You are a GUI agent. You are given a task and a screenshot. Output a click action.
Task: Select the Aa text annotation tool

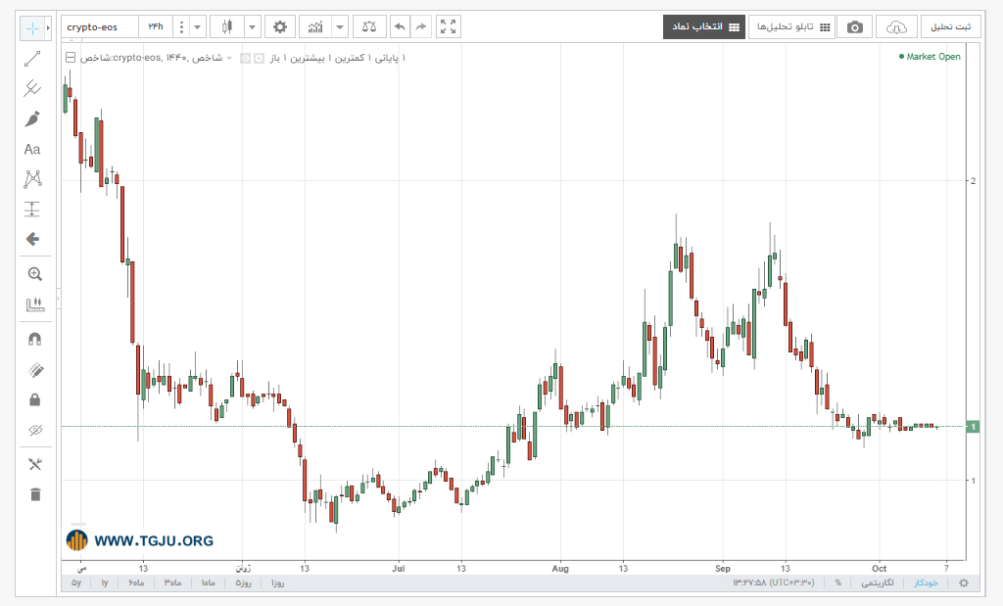32,149
